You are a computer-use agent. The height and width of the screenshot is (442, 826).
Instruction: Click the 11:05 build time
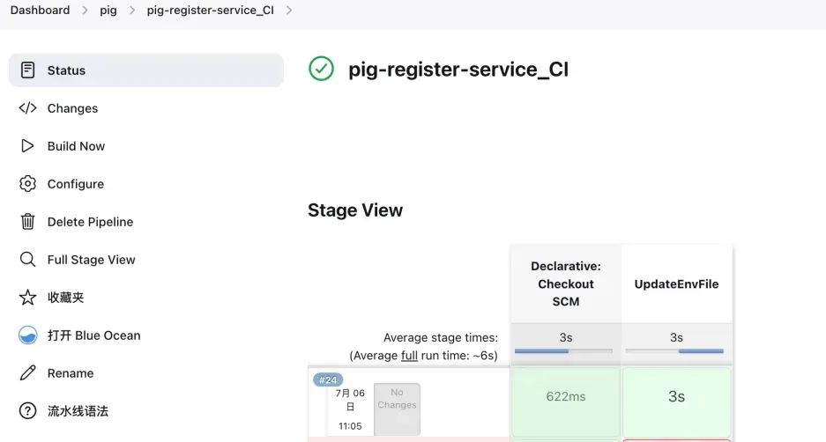coord(350,426)
